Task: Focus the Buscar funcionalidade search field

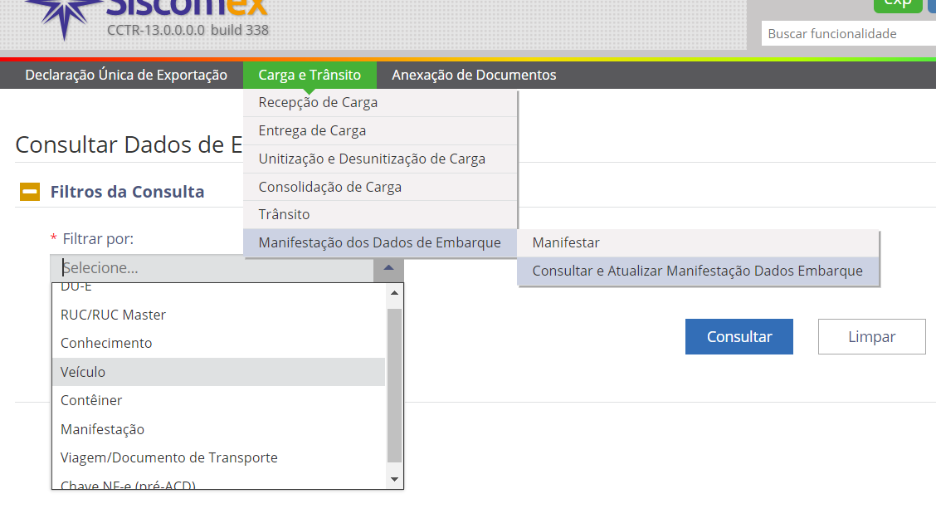Action: [846, 34]
